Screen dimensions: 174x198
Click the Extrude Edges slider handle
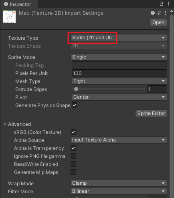(x=76, y=89)
